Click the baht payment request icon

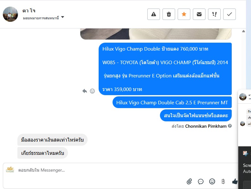(x=223, y=181)
